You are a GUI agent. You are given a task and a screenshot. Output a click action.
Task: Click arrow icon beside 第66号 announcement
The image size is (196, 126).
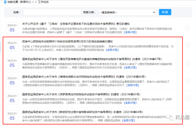[x=187, y=81]
